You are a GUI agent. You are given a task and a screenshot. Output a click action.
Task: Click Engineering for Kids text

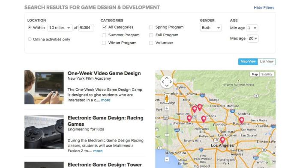[x=86, y=129]
